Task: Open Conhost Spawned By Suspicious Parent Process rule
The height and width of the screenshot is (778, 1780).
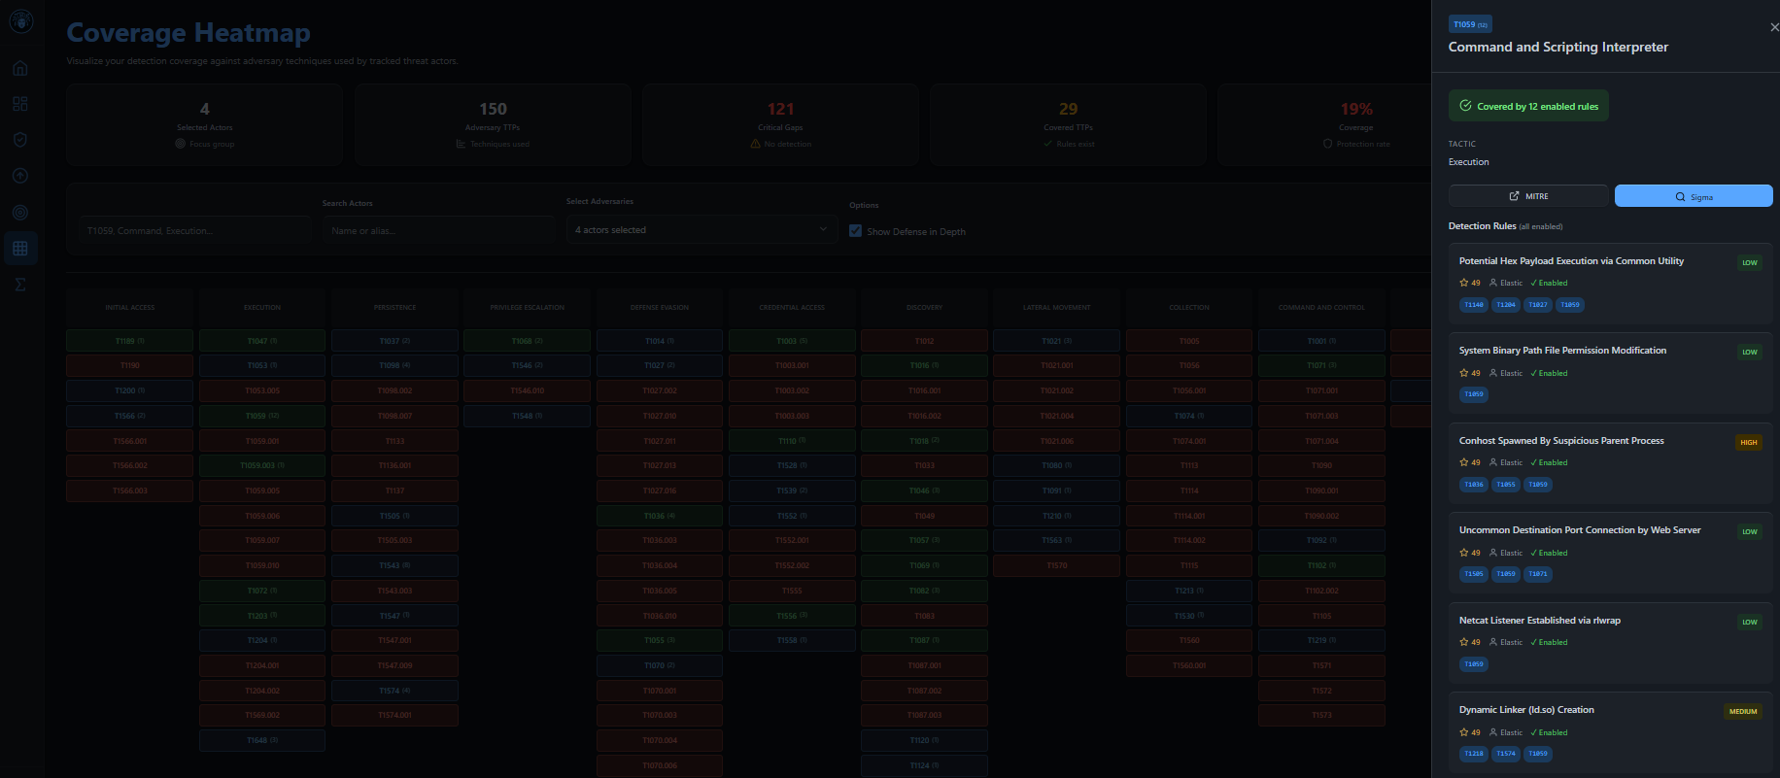Action: pyautogui.click(x=1560, y=441)
